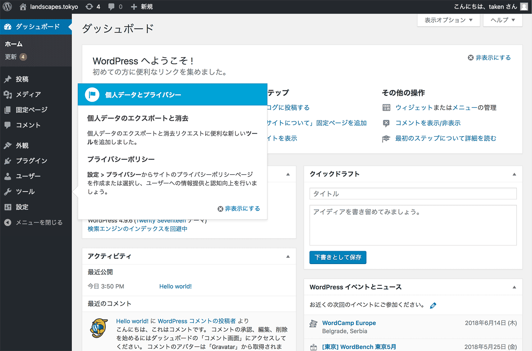Click こんにちは、taken さん account text
The width and height of the screenshot is (532, 351).
485,7
